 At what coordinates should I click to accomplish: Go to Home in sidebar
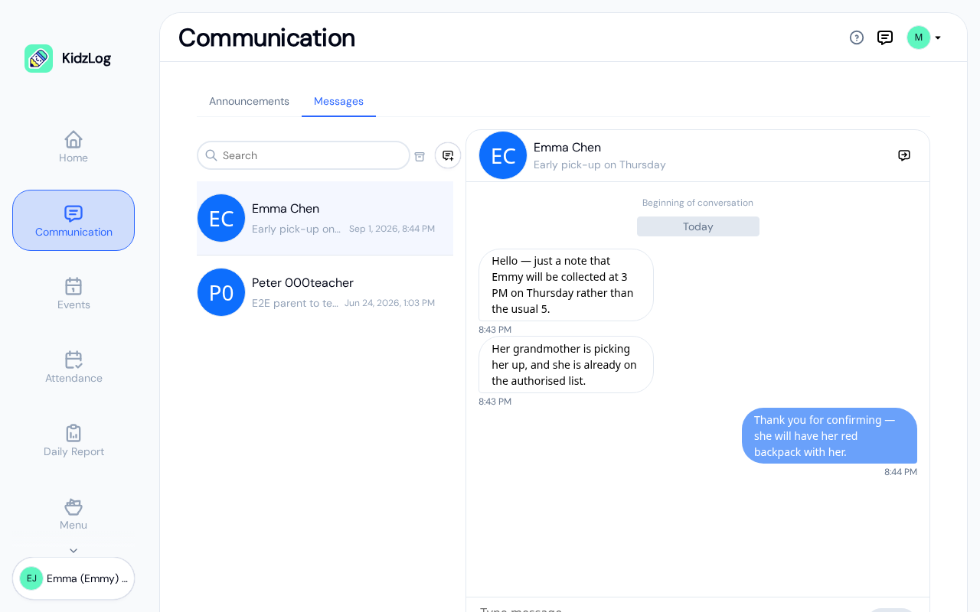pos(73,147)
